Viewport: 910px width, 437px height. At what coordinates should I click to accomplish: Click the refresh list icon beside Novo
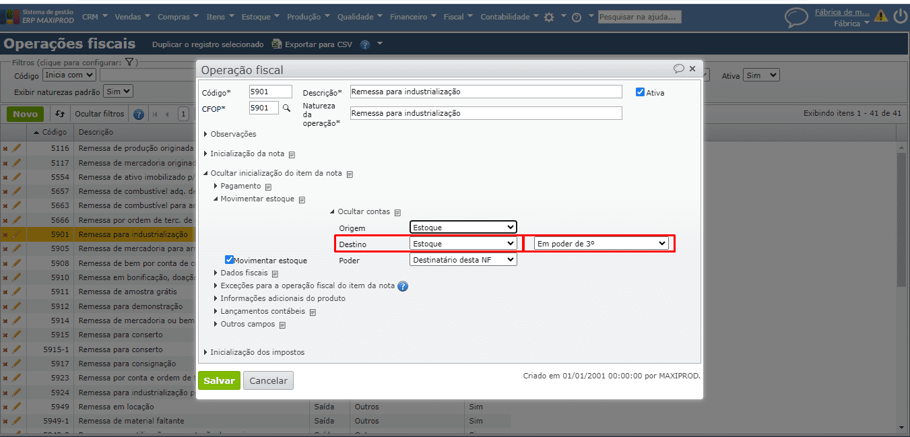[x=60, y=114]
